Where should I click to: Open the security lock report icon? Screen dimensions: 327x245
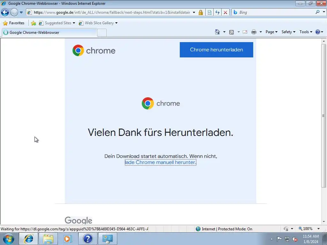tap(201, 12)
